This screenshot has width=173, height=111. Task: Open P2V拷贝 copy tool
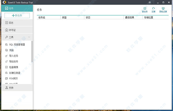12,79
